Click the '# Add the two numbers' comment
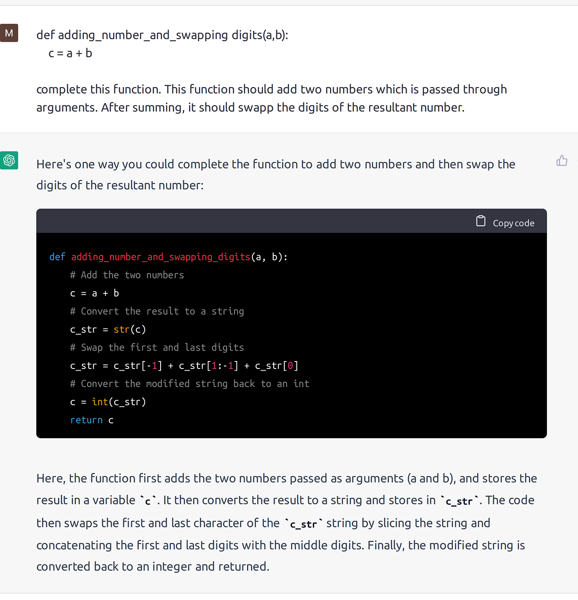 pos(127,275)
